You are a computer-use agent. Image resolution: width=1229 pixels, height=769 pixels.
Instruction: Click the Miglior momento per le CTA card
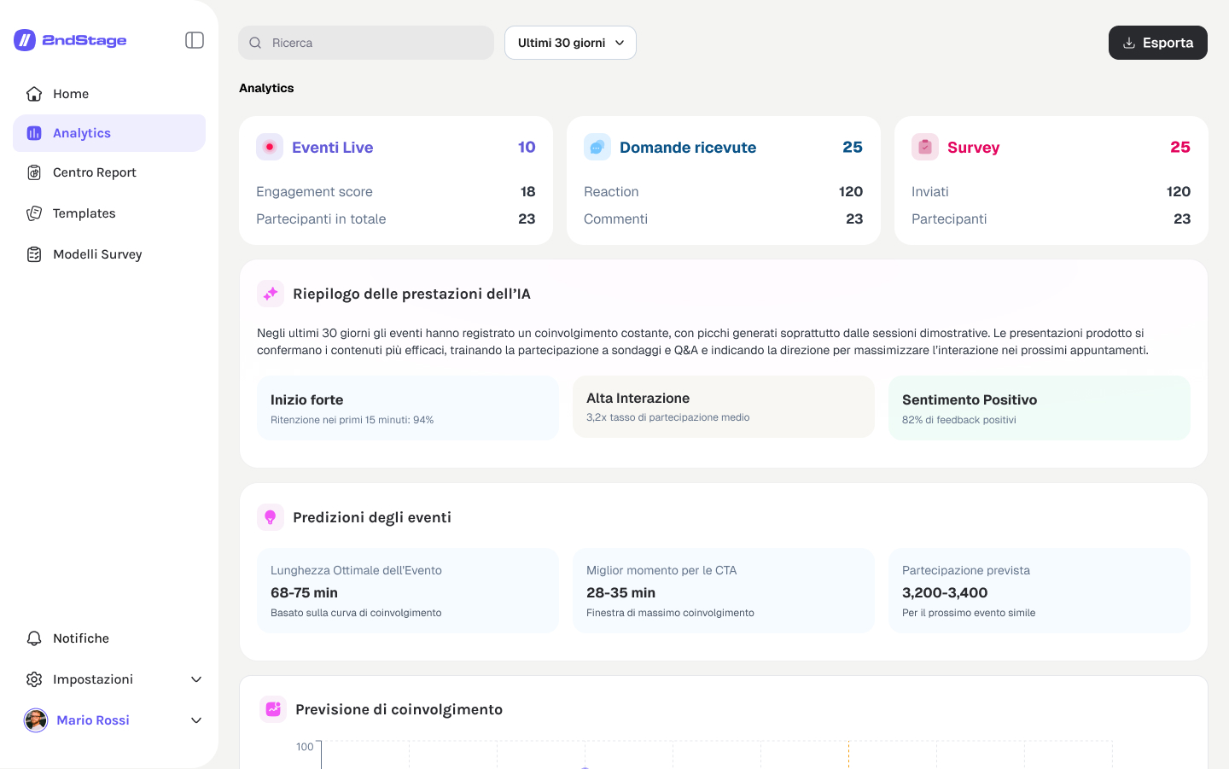[724, 591]
